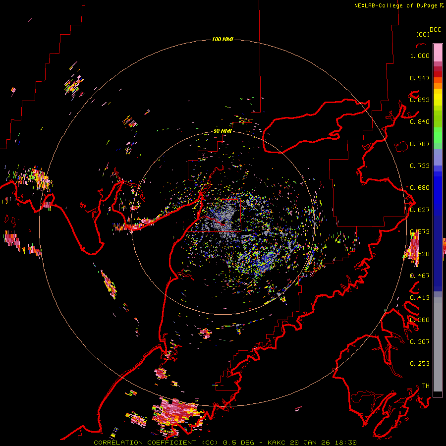
Task: Select the 0.253 scale value
Action: point(420,364)
